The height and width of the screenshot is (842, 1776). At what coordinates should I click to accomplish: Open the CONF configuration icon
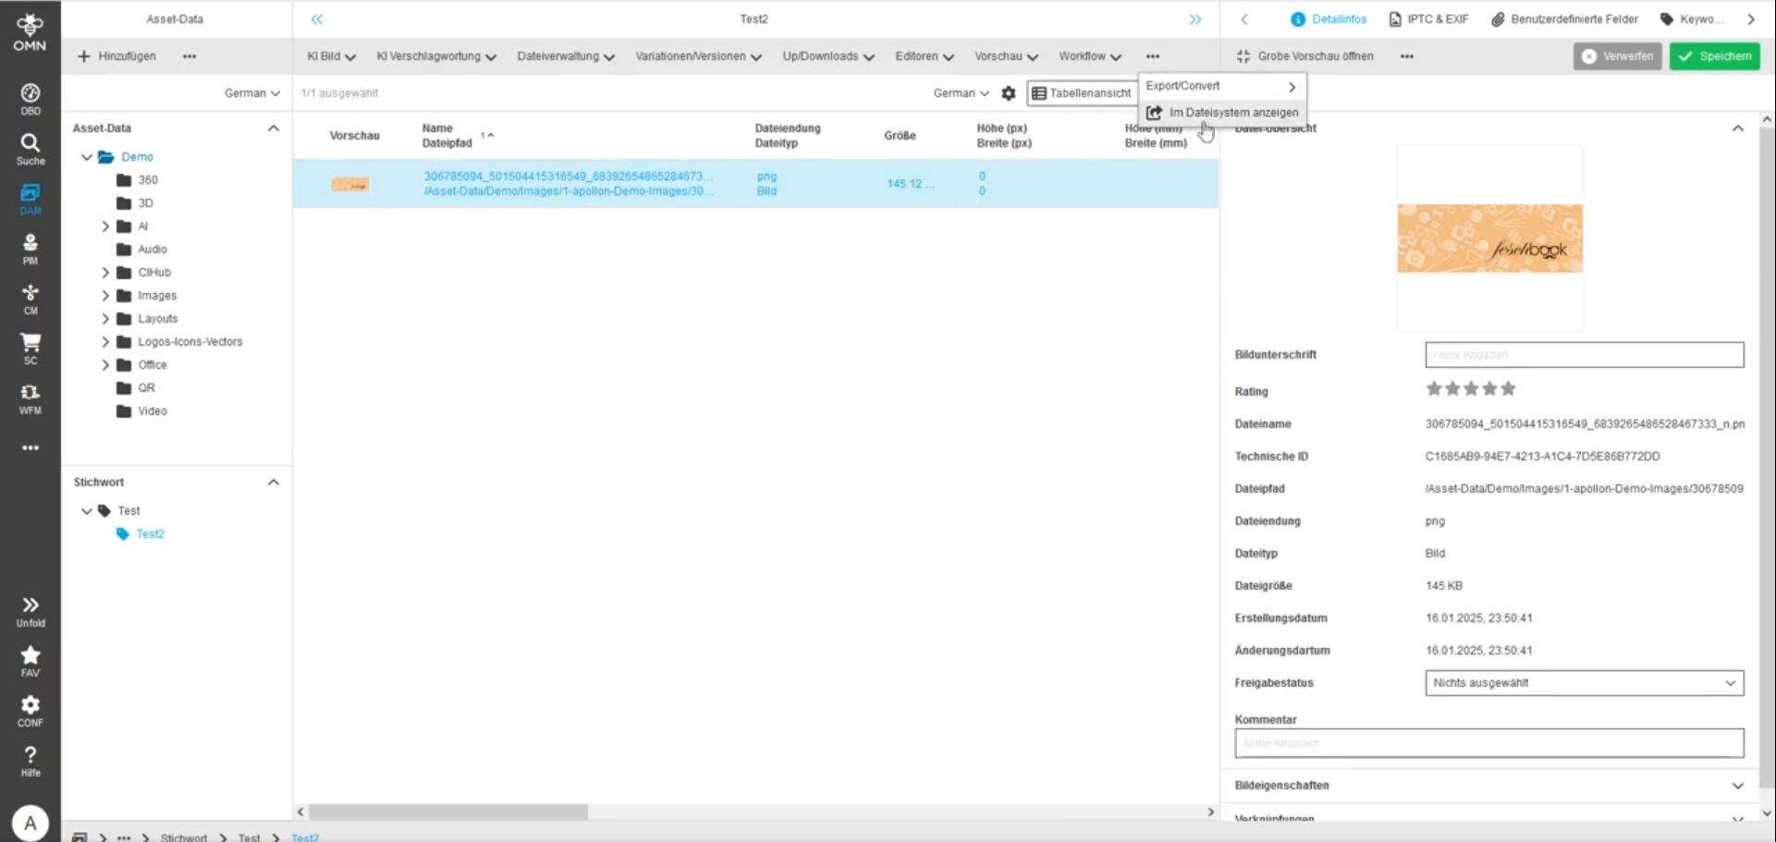[31, 711]
